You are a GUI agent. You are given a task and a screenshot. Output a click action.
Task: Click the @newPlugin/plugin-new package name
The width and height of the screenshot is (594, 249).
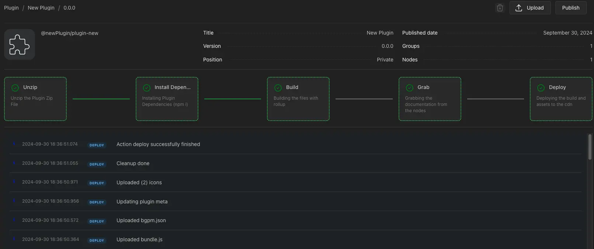click(70, 33)
